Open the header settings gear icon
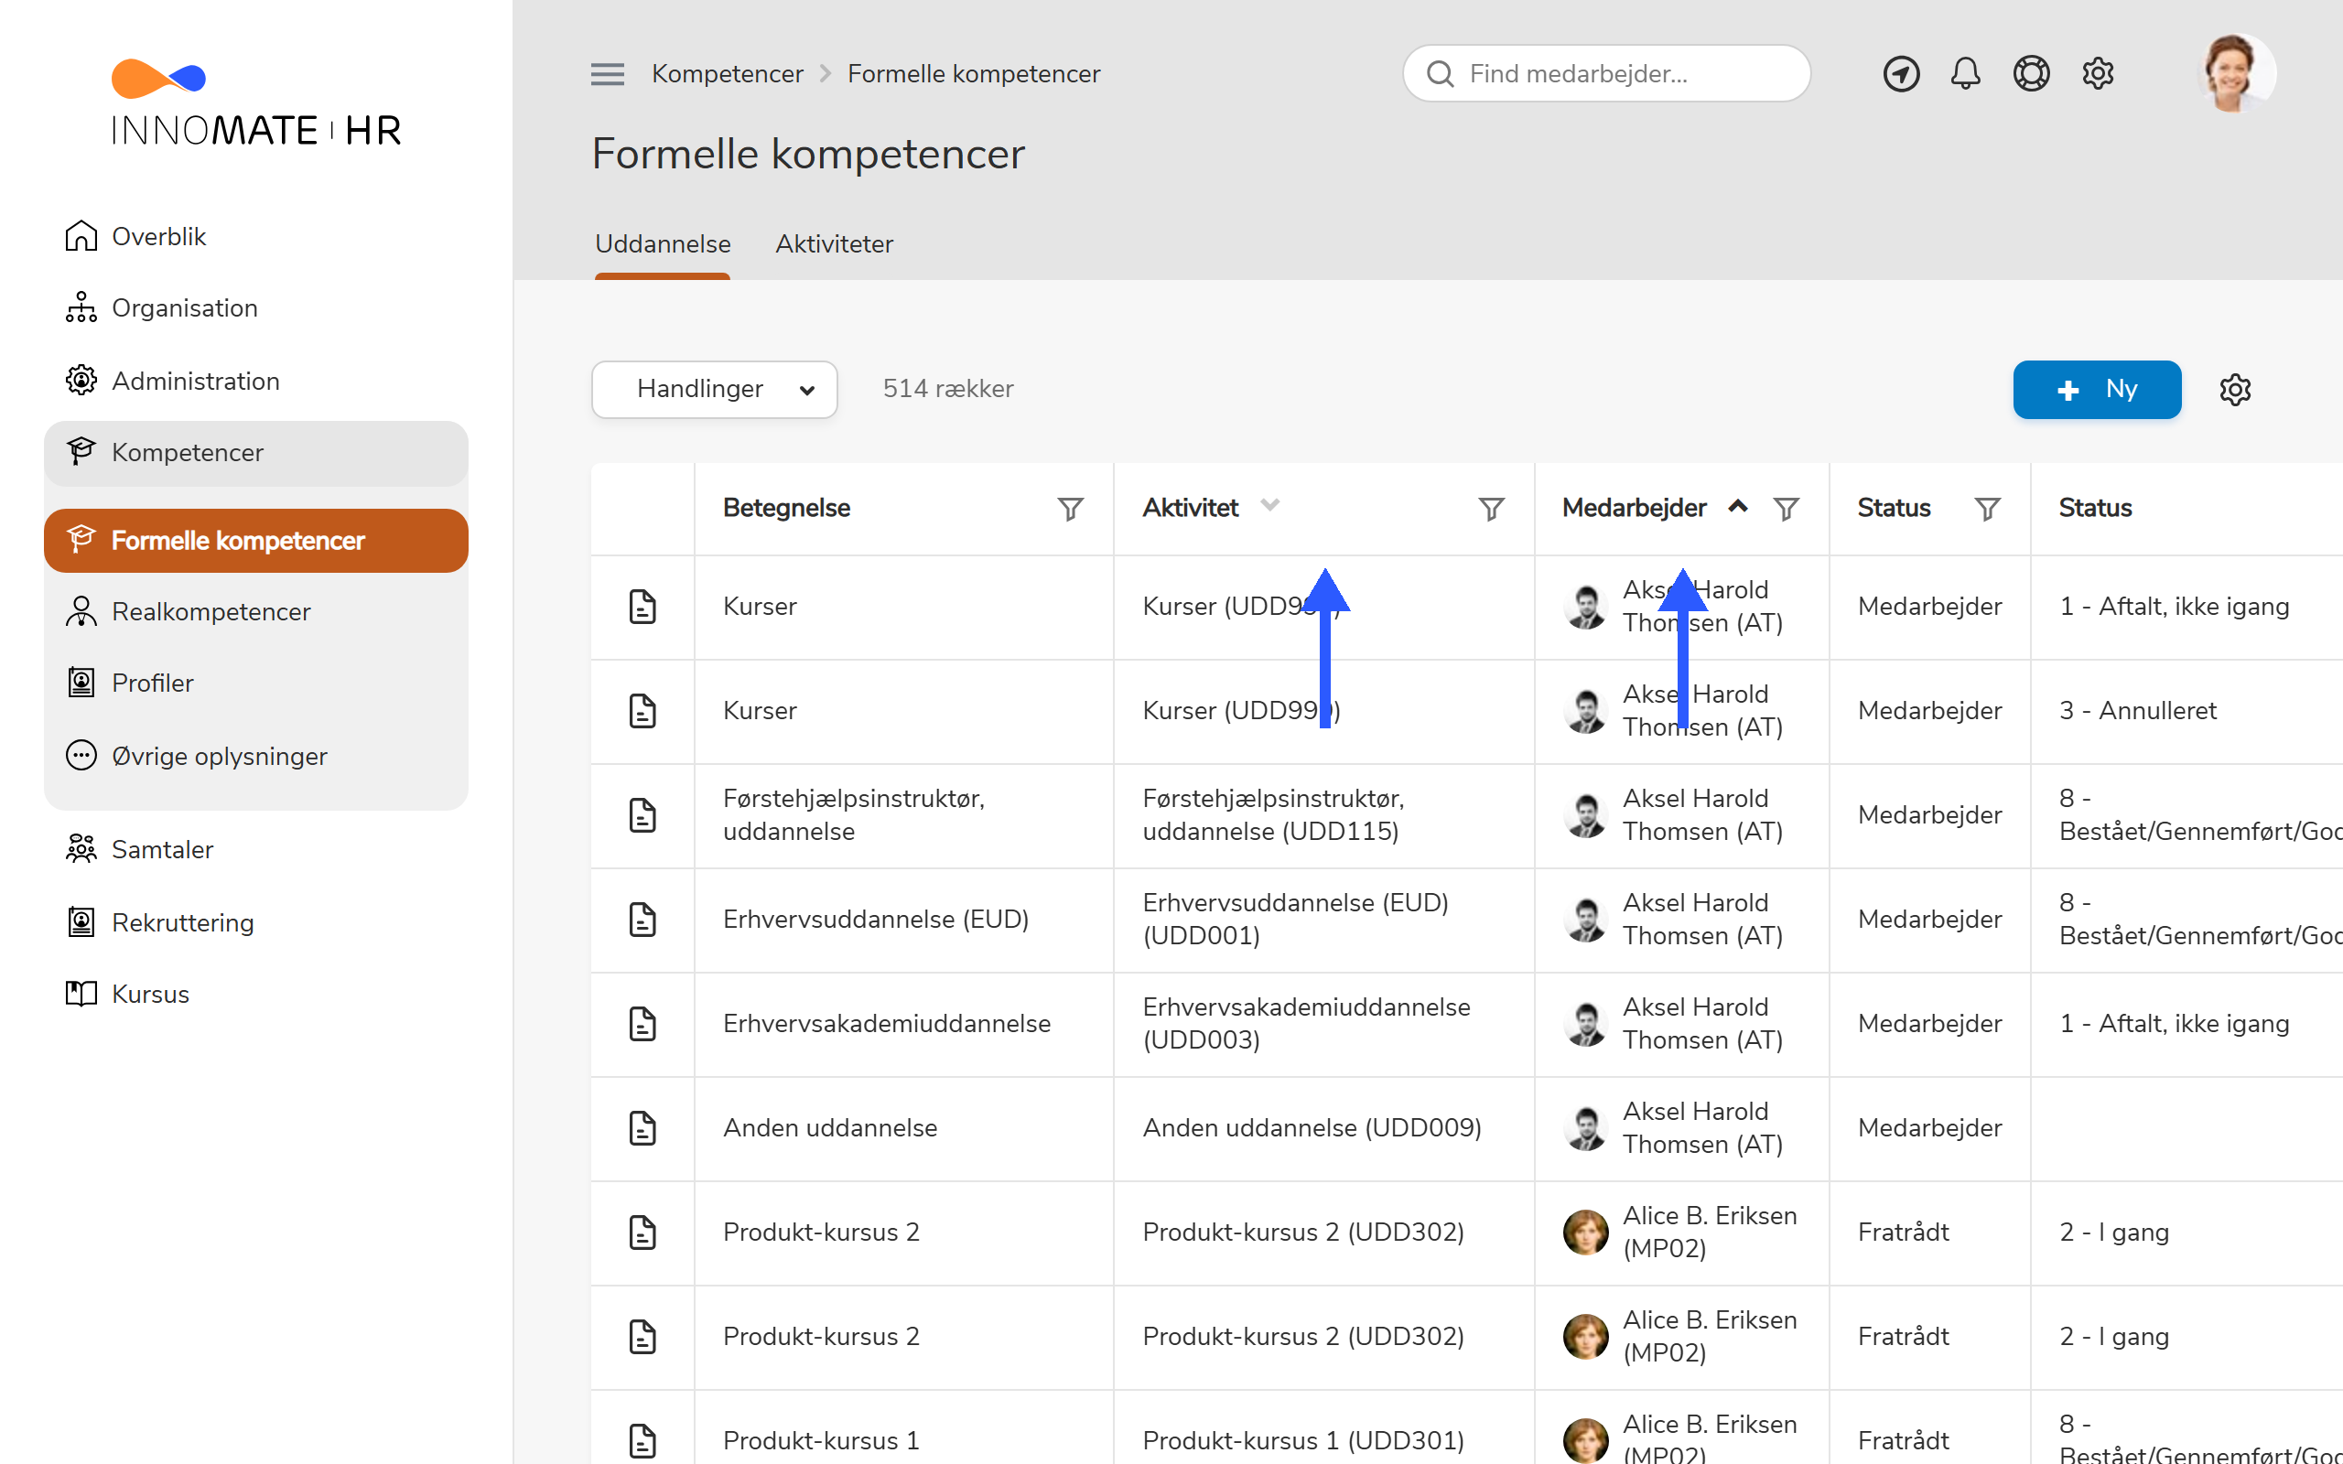This screenshot has width=2343, height=1464. pos(2097,73)
